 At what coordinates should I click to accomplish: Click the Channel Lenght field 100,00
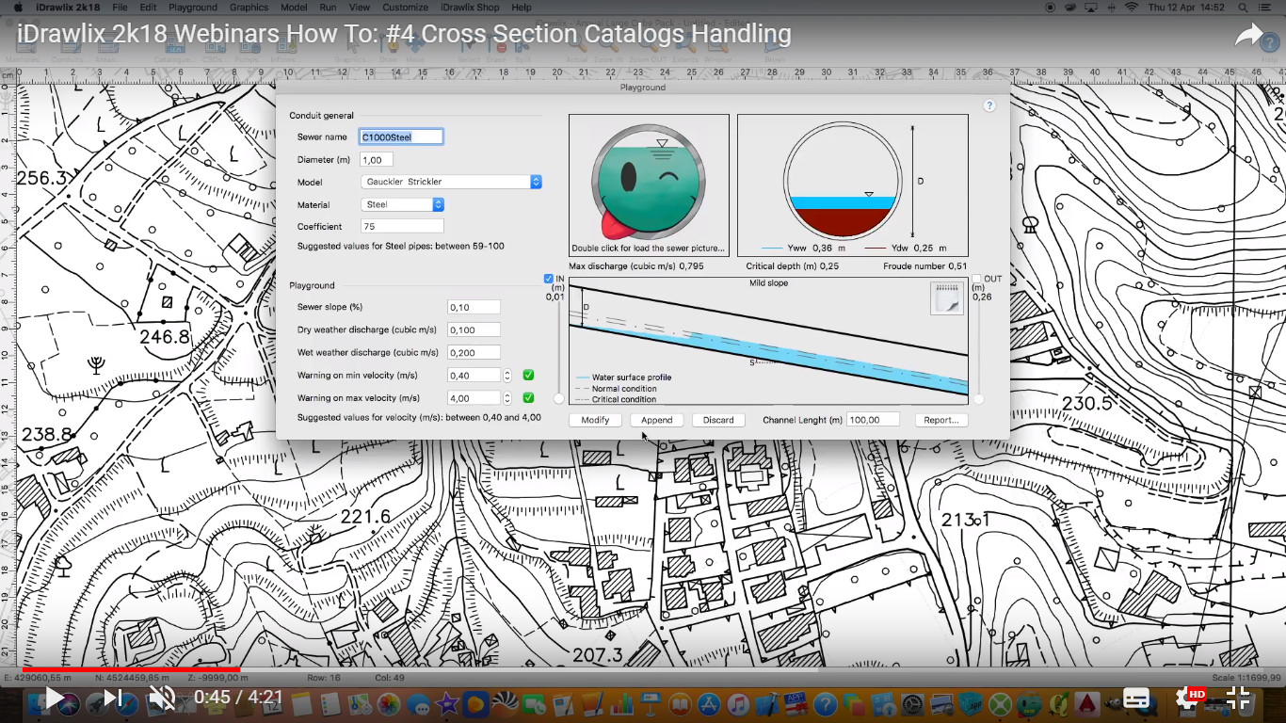tap(873, 420)
